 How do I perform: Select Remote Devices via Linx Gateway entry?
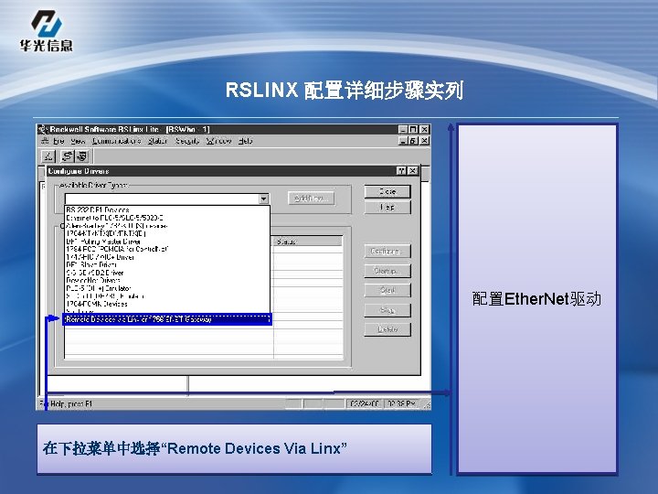167,319
